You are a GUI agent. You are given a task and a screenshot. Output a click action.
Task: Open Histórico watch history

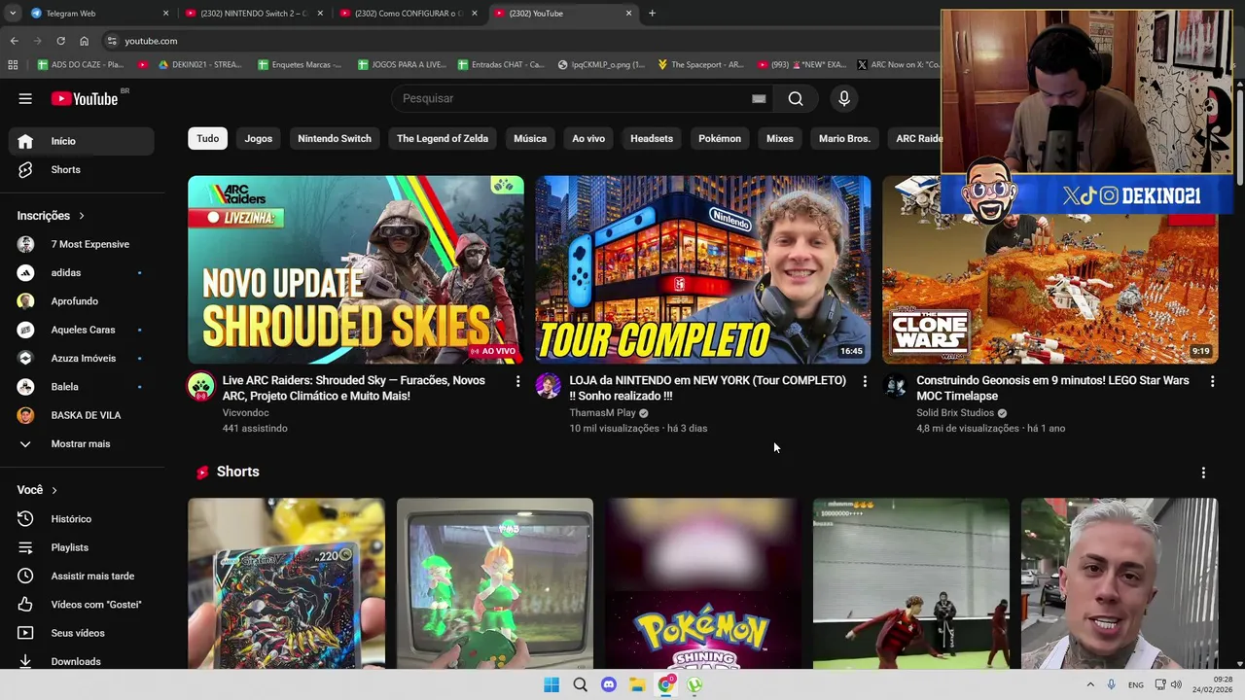tap(82, 519)
